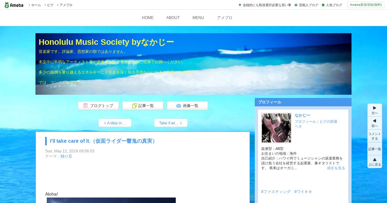This screenshot has height=203, width=387.
Task: Click Ameba新規登録(無料) button
Action: click(366, 5)
